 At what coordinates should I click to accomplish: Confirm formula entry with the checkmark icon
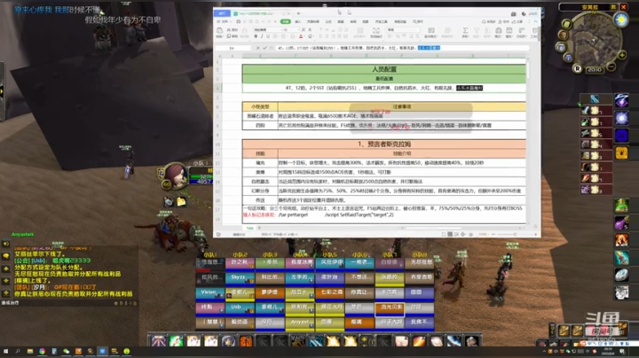264,48
